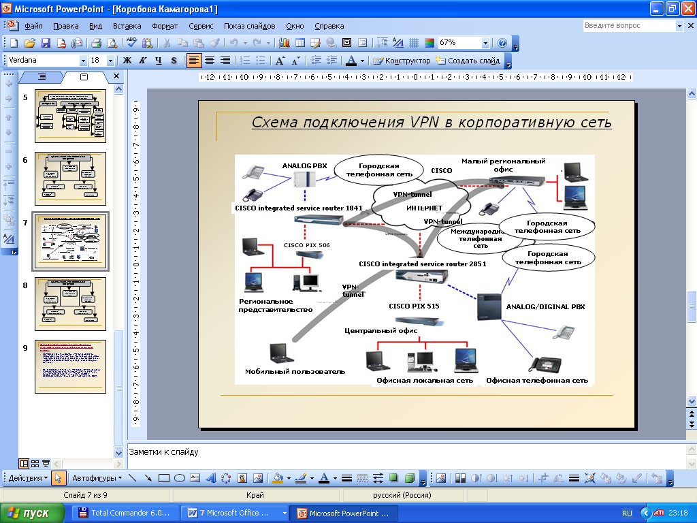
Task: Switch to the outline tab in the left pane
Action: [42, 77]
